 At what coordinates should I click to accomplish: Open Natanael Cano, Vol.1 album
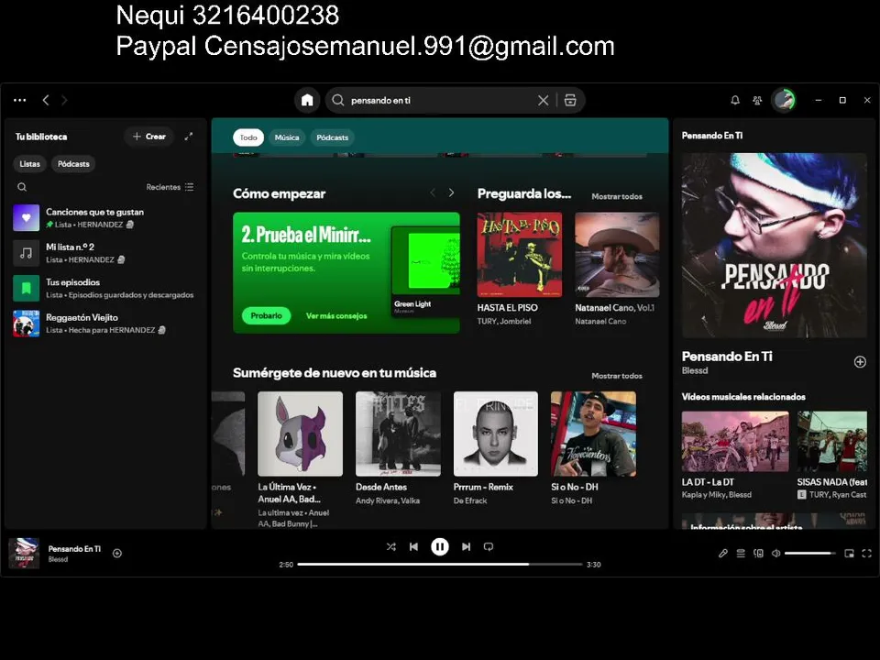(617, 269)
